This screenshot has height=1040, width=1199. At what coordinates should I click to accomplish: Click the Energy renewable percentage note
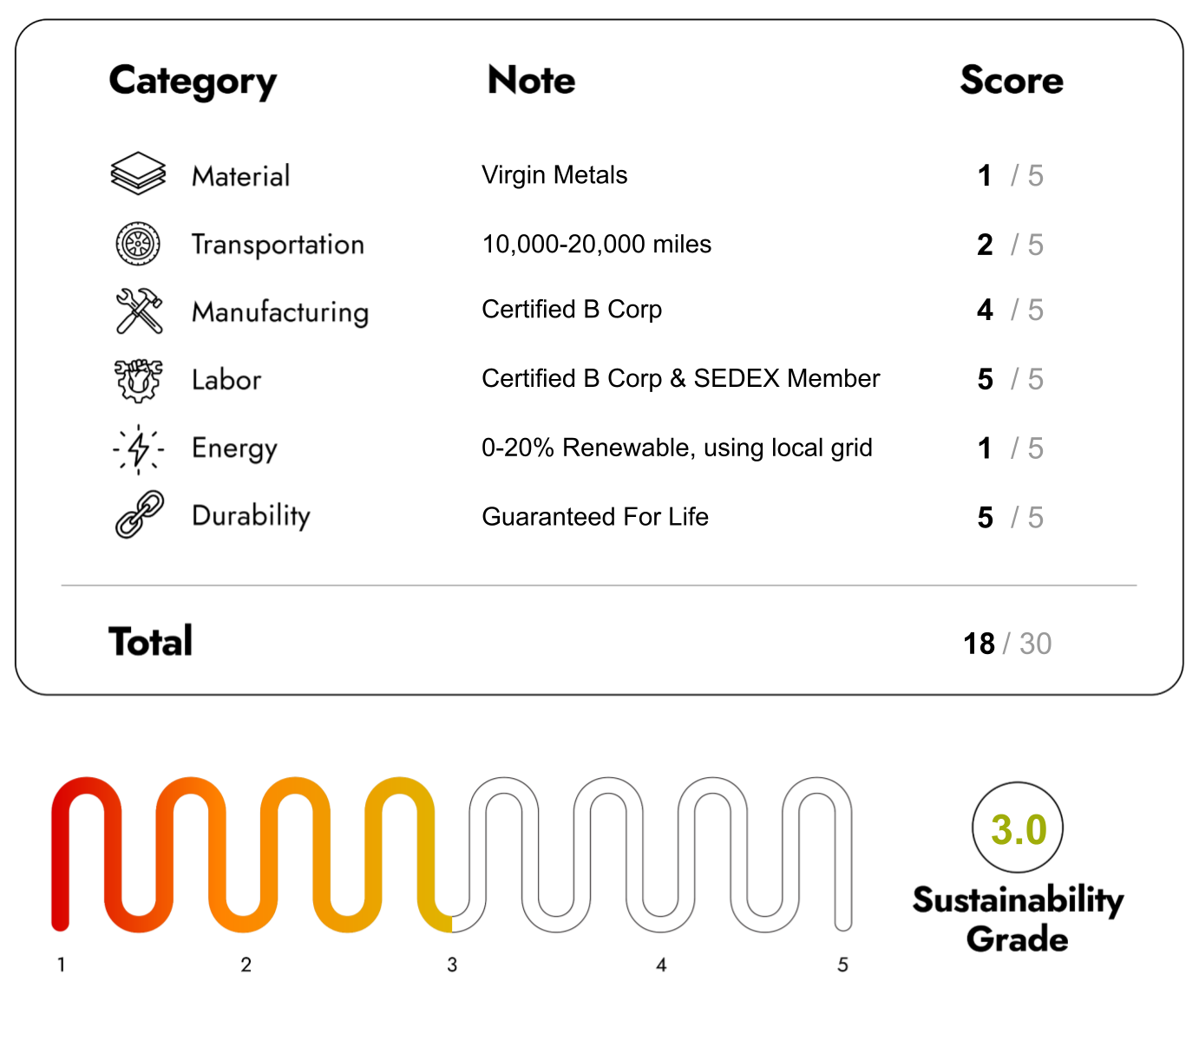[677, 448]
